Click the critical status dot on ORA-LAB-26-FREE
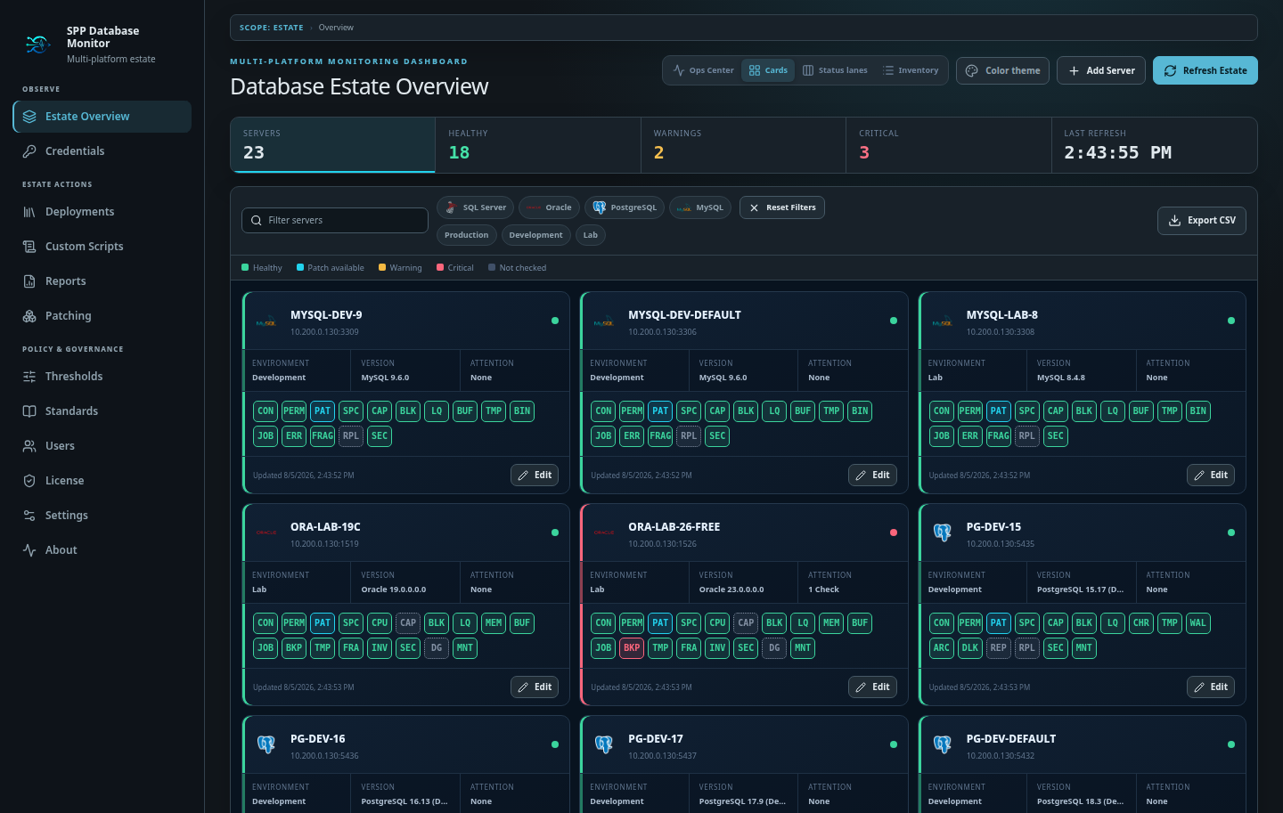The width and height of the screenshot is (1283, 813). [x=894, y=533]
